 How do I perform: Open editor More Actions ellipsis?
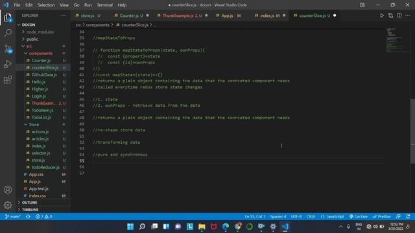tap(408, 16)
